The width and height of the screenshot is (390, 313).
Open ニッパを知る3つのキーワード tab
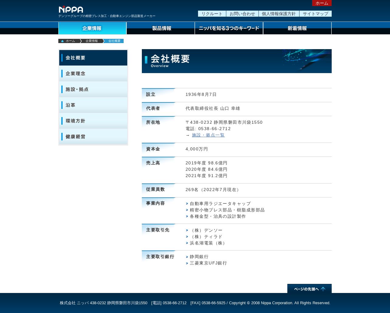[229, 28]
